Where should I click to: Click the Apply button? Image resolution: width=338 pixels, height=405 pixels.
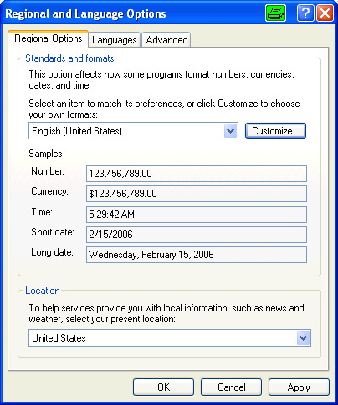click(299, 387)
